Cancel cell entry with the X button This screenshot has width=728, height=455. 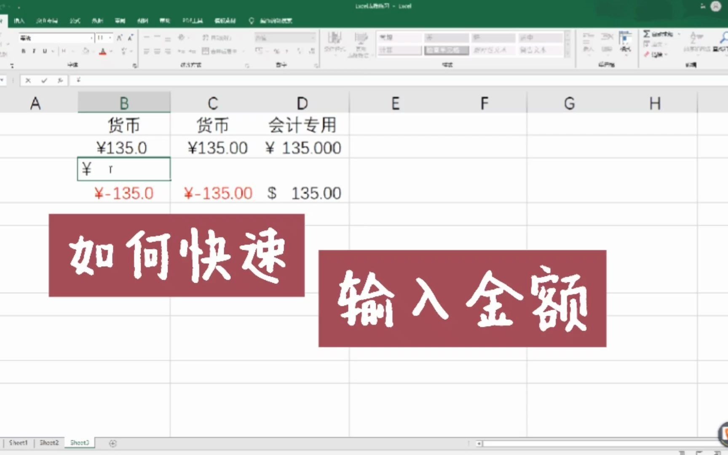28,80
